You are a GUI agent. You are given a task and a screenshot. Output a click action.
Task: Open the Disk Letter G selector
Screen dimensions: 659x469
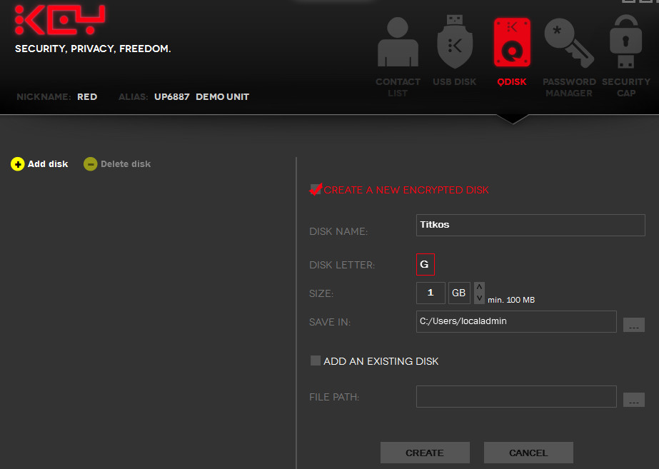tap(425, 264)
